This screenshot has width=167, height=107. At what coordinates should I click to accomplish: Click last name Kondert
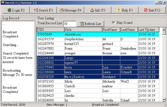126,67
